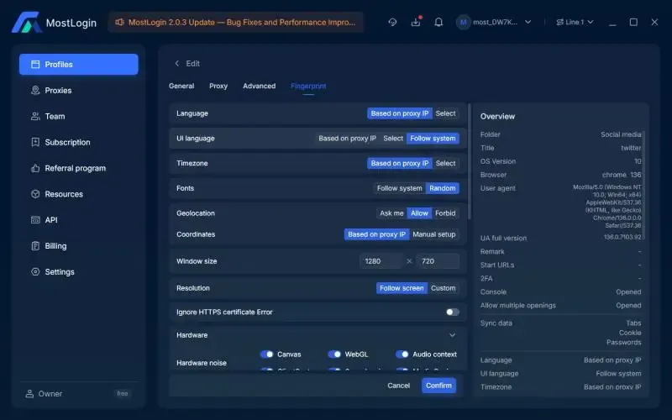Set UI language to Follow system

433,139
